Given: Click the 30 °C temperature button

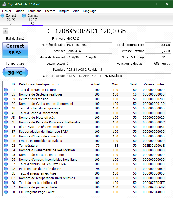Looking at the screenshot, I should click(15, 72).
